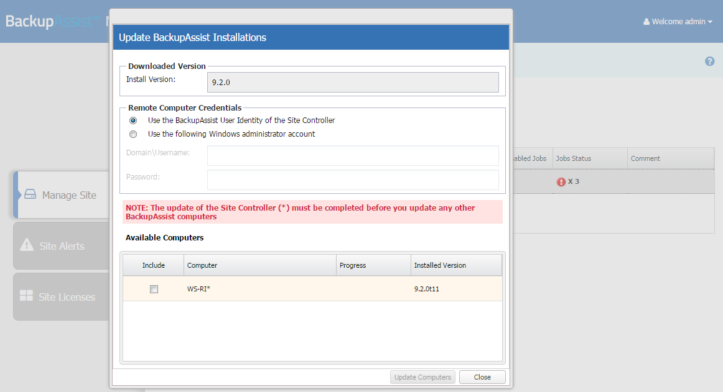The width and height of the screenshot is (723, 392).
Task: Click the Downloaded Version group label
Action: click(167, 66)
